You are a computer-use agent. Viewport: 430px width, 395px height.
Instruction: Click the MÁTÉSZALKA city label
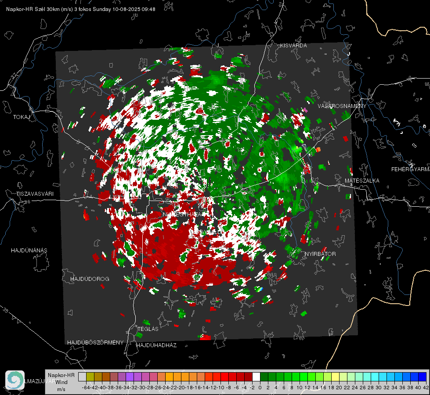coord(362,181)
